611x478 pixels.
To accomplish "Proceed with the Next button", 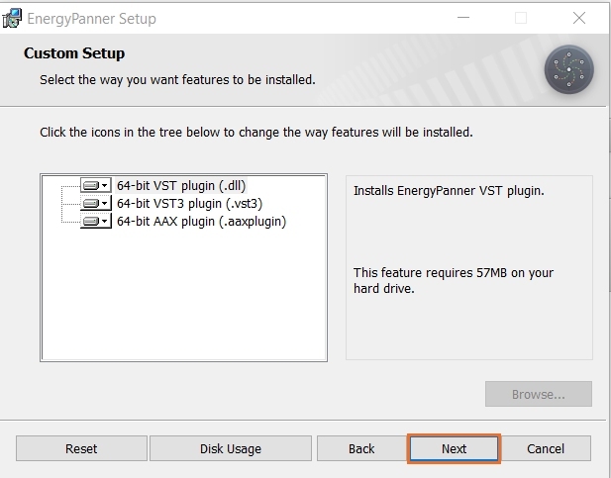I will click(x=454, y=448).
